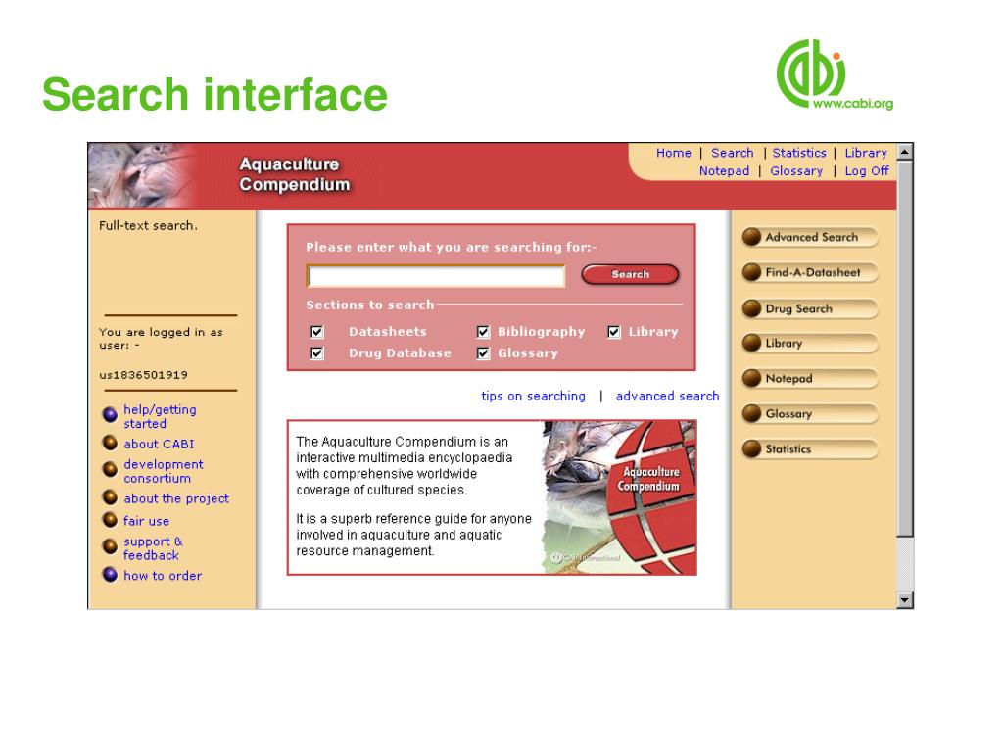Open the help/getting started link
Viewport: 1003px width, 752px height.
coord(160,416)
